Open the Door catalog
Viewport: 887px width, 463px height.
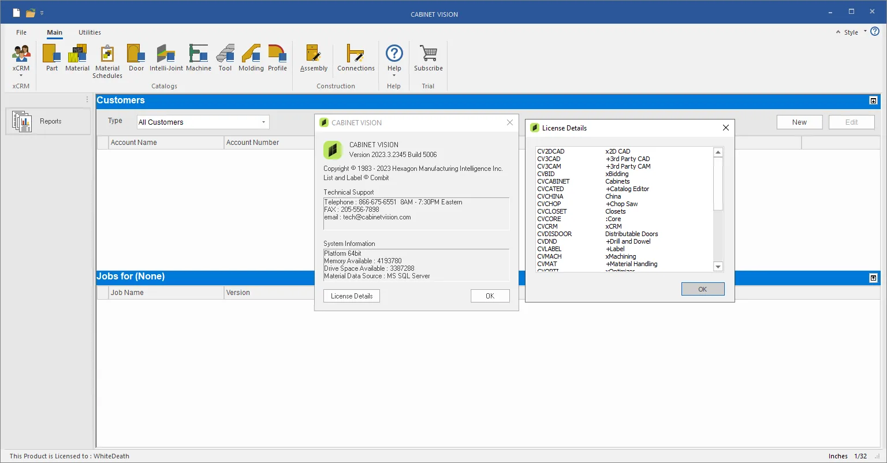coord(136,58)
